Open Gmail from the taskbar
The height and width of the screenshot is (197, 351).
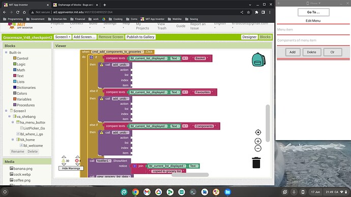coord(147,192)
